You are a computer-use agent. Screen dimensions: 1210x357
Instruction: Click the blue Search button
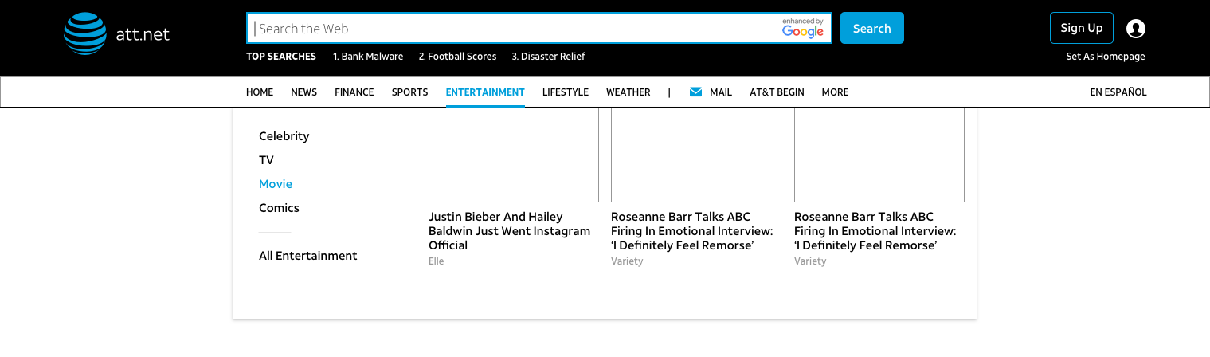872,28
